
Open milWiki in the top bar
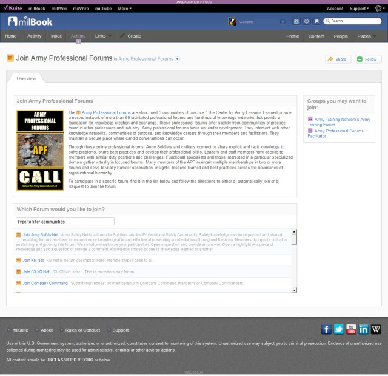pos(59,8)
